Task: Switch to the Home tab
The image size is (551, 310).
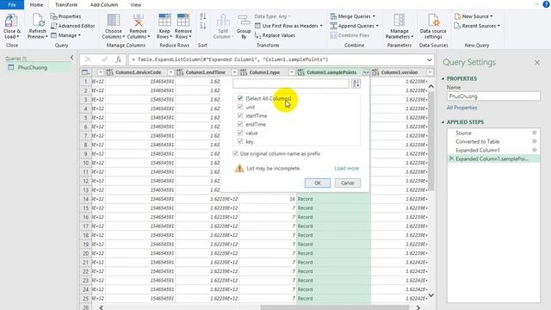Action: tap(36, 5)
